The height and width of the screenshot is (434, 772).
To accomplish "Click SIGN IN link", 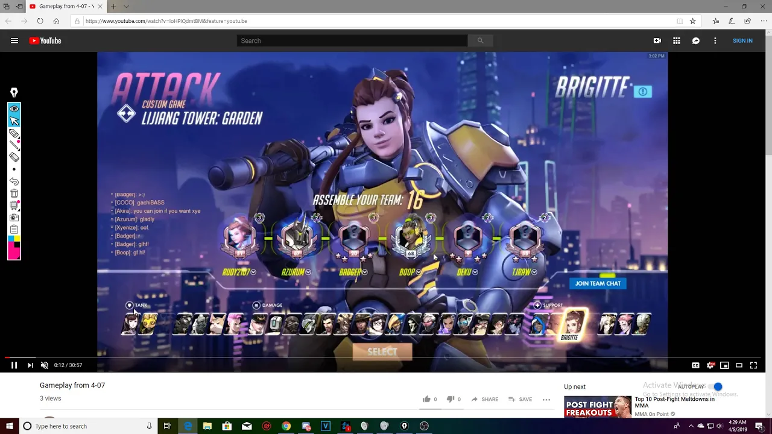I will click(x=742, y=41).
